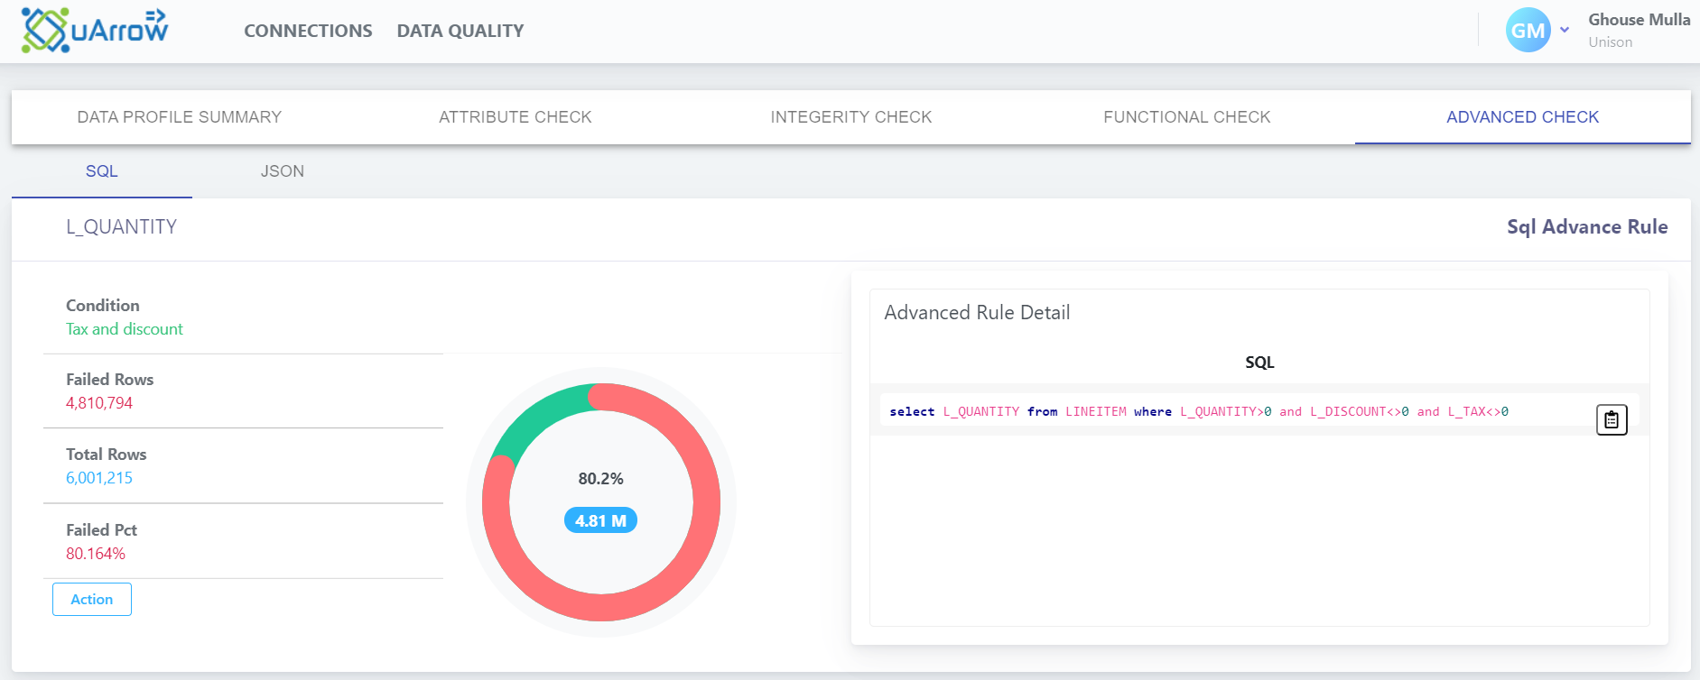Click the GM user avatar
The height and width of the screenshot is (680, 1700).
(1528, 31)
